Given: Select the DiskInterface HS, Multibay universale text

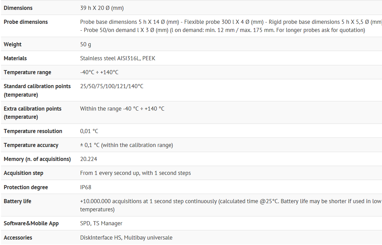Looking at the screenshot, I should pos(126,238).
